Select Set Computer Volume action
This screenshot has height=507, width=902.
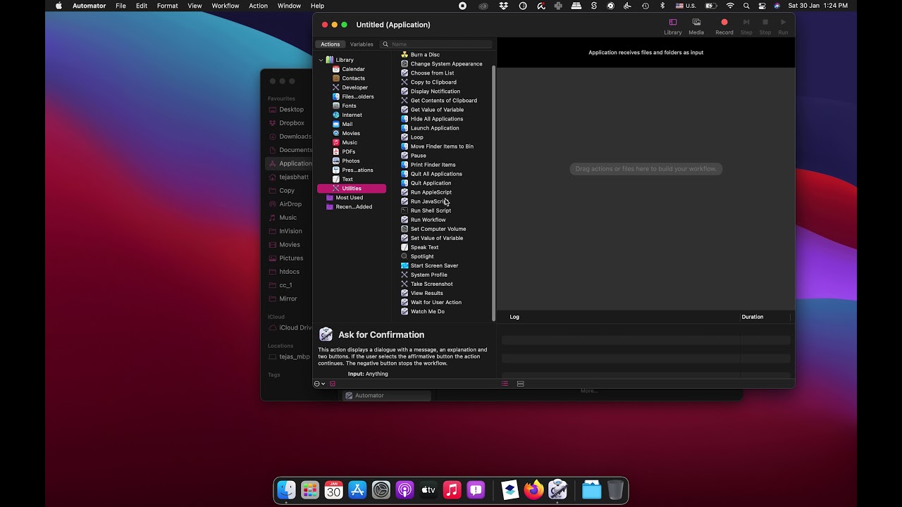438,228
